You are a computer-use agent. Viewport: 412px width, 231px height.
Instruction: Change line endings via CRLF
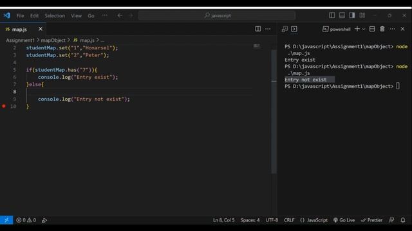click(289, 220)
